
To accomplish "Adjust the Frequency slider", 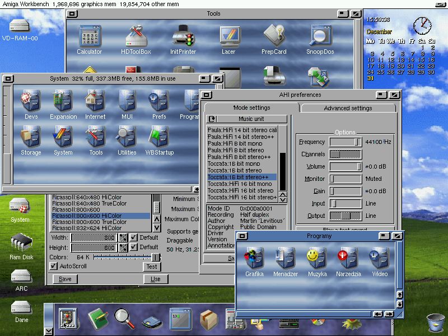I will click(346, 142).
